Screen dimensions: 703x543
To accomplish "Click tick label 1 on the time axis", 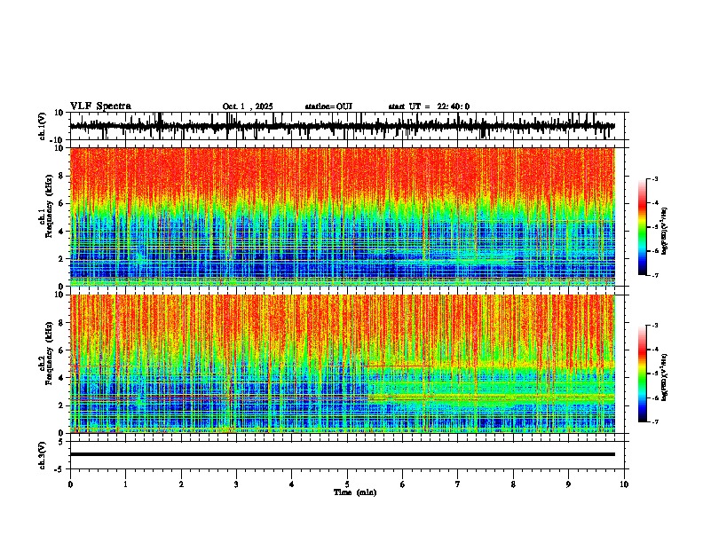I will pyautogui.click(x=125, y=484).
